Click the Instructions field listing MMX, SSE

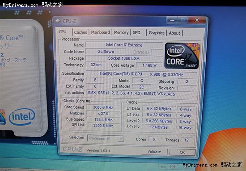pos(141,94)
